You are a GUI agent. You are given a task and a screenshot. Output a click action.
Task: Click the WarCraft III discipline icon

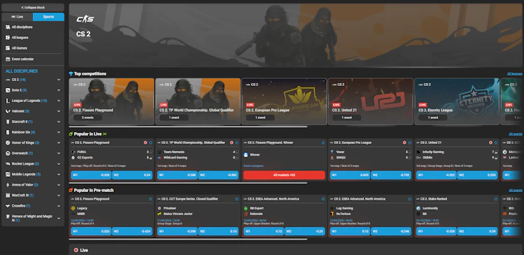8,195
